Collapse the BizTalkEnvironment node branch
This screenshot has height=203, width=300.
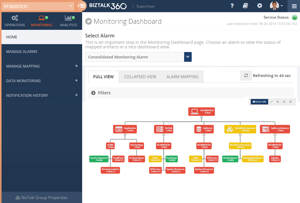[240, 135]
